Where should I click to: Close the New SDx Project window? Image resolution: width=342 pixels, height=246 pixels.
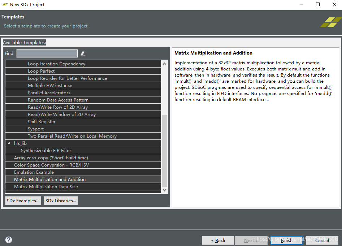click(x=334, y=4)
